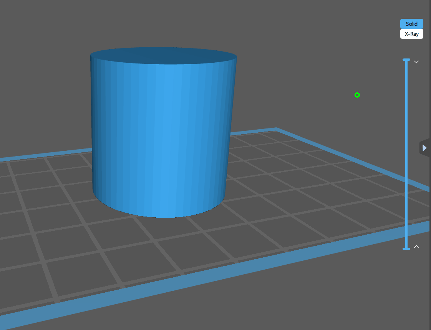Click the bottom rim of the cylinder

coord(161,216)
